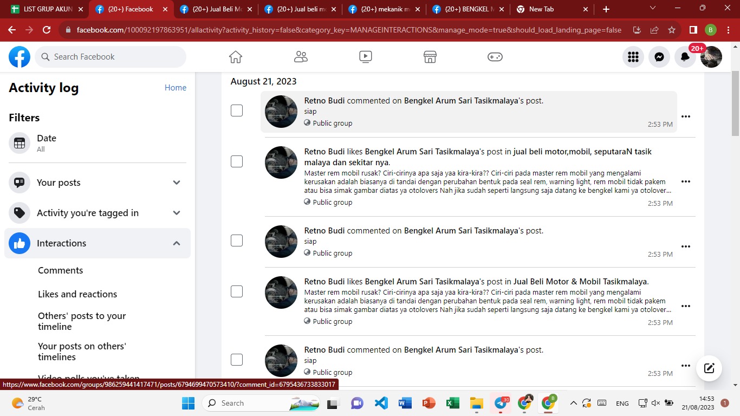Click the Chrome share page icon
740x416 pixels.
pyautogui.click(x=654, y=30)
